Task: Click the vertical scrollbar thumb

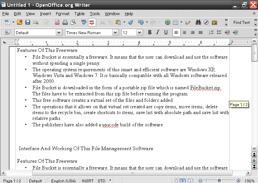Action: [x=254, y=53]
